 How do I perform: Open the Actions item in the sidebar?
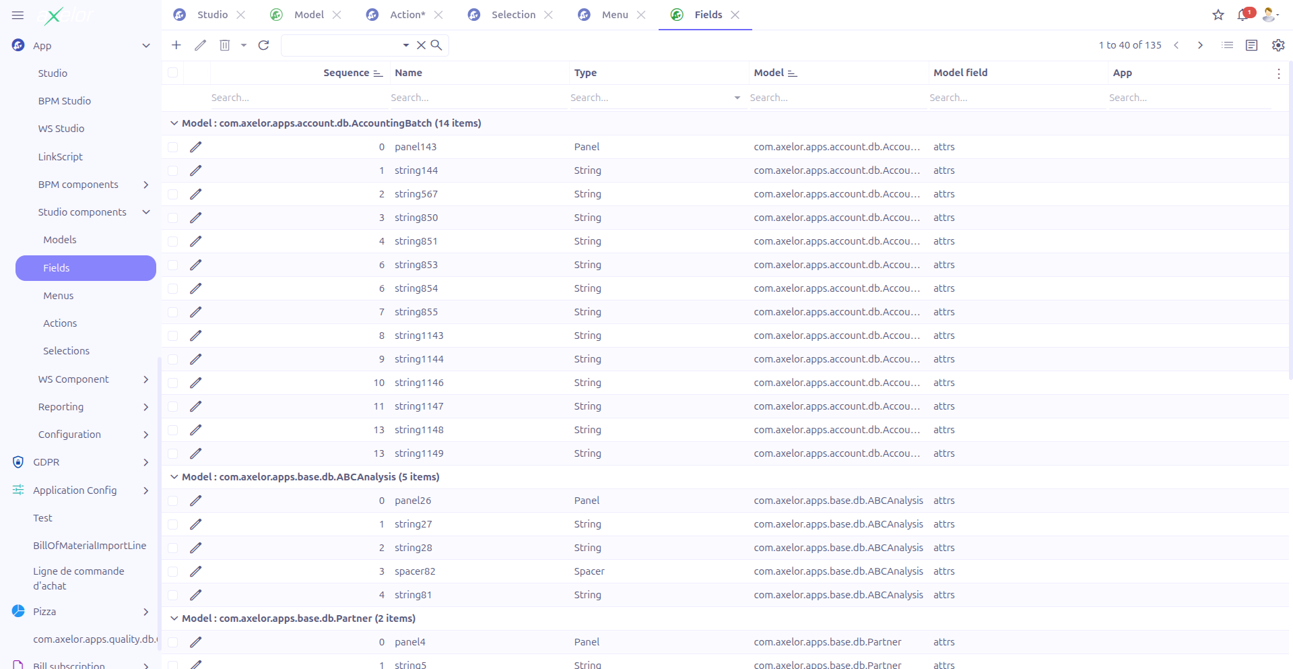tap(60, 323)
